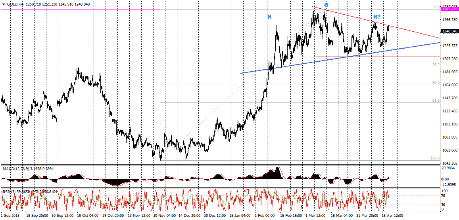This screenshot has width=459, height=220.
Task: Click the 1164.690 price axis value
Action: point(449,85)
